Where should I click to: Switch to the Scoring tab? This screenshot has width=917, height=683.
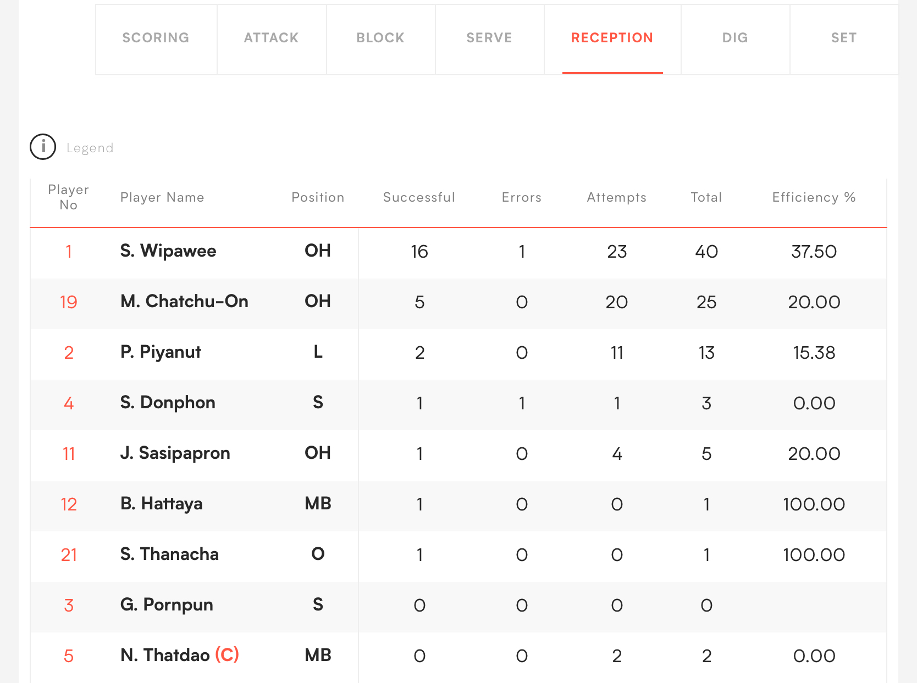pos(156,38)
